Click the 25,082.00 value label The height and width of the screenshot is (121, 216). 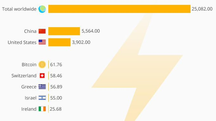click(x=202, y=9)
